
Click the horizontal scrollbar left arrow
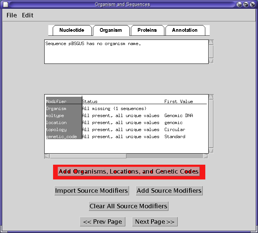pyautogui.click(x=47, y=156)
